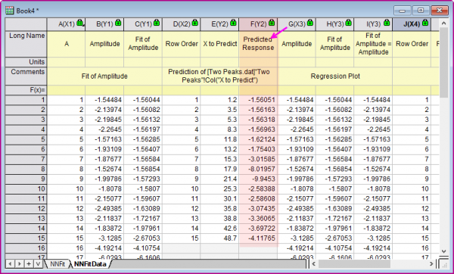Select the Long Name row label
Image resolution: width=454 pixels, height=274 pixels.
coord(26,44)
